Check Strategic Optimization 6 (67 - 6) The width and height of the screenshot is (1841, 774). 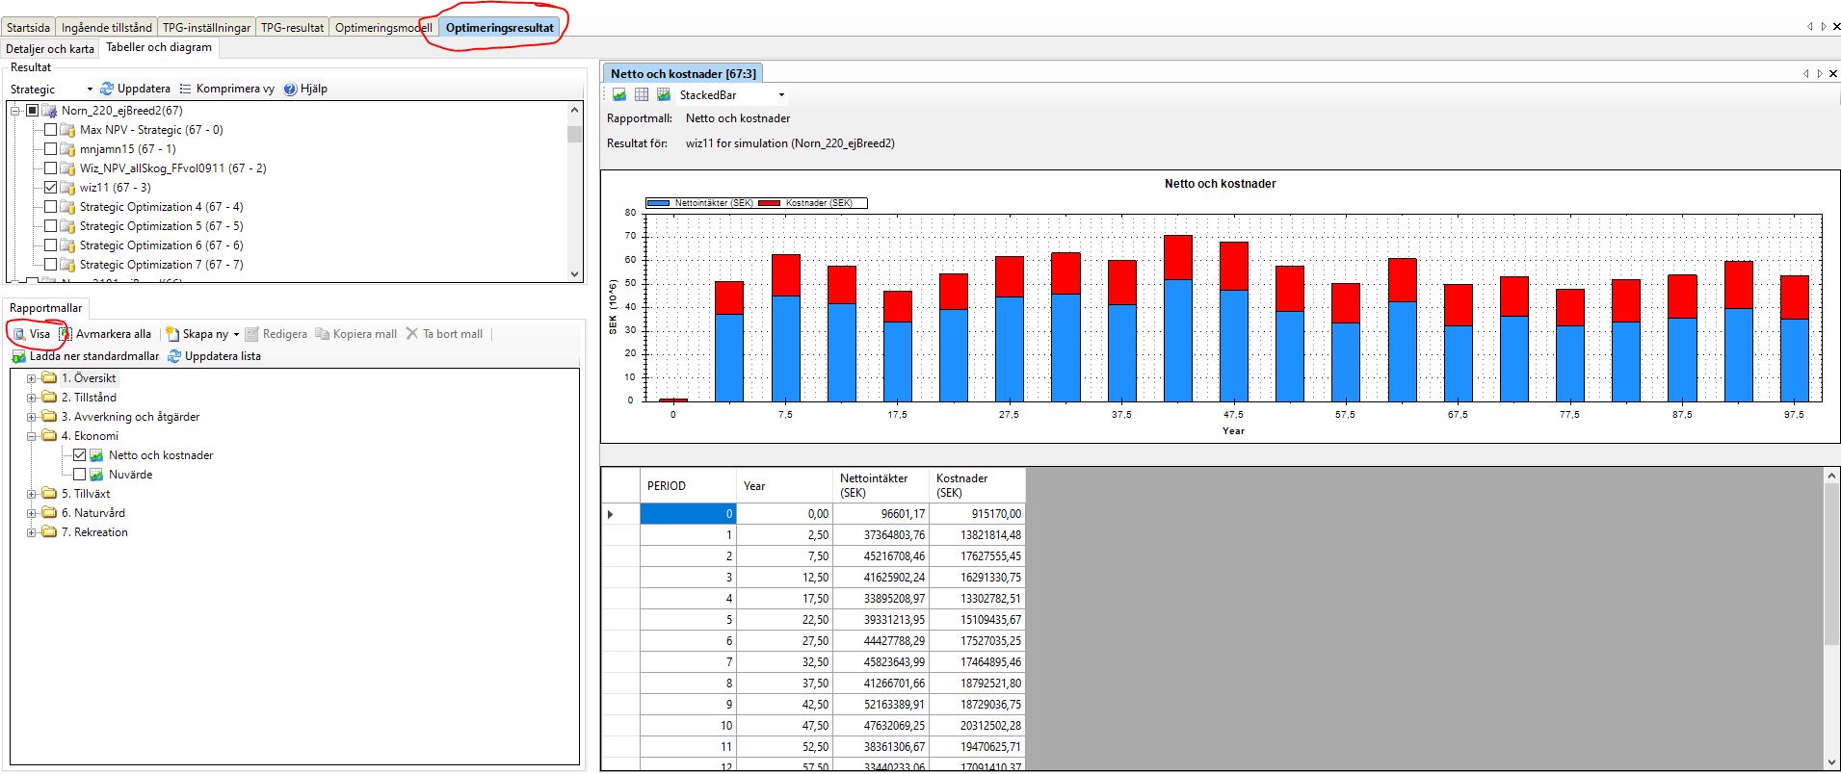tap(51, 245)
